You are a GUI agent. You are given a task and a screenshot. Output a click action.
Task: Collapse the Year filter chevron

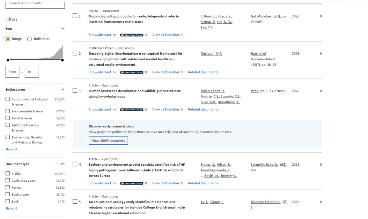click(x=63, y=28)
